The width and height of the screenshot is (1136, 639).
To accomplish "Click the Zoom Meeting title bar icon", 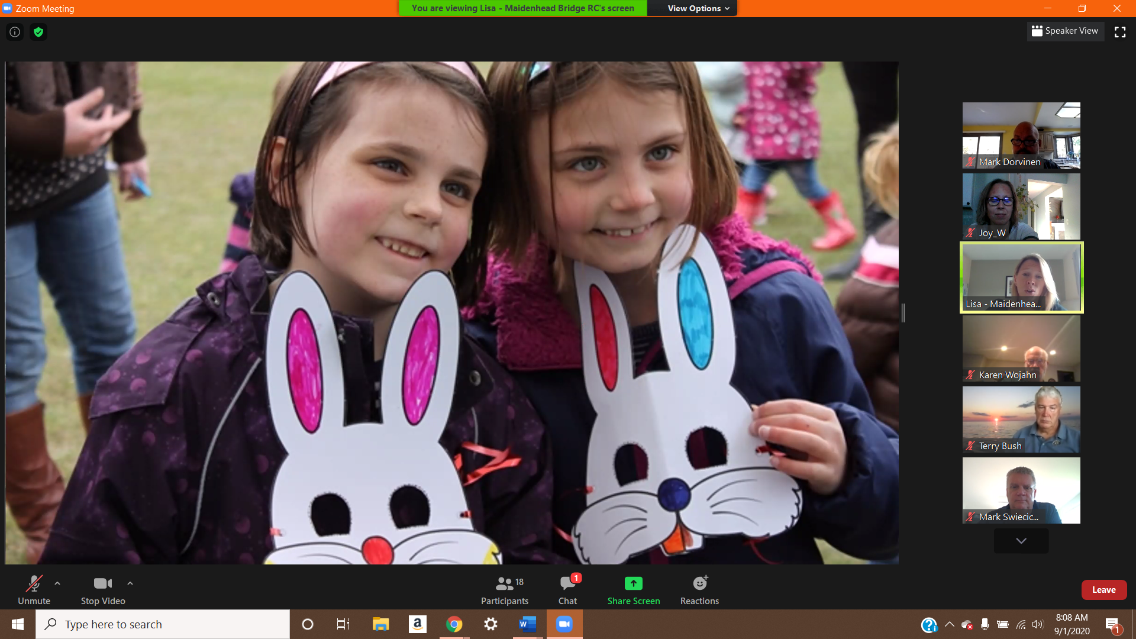I will point(7,8).
